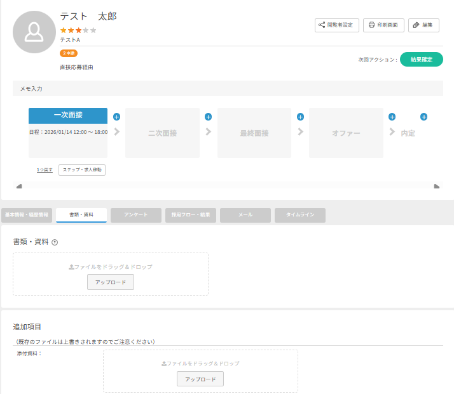
Task: Click the plus icon between 二次面接 and 最終面接
Action: (x=208, y=117)
